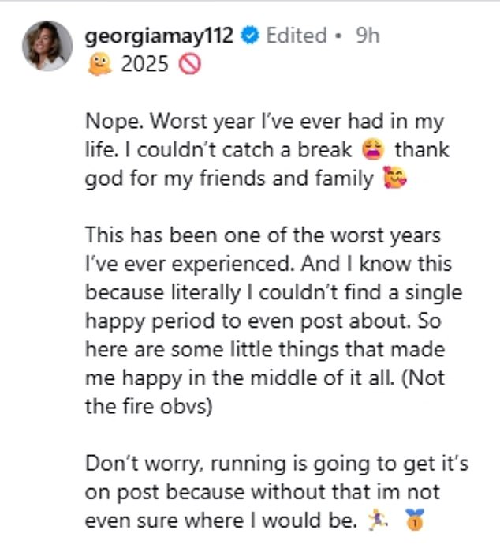Click the Edited label
The height and width of the screenshot is (545, 500).
click(296, 36)
